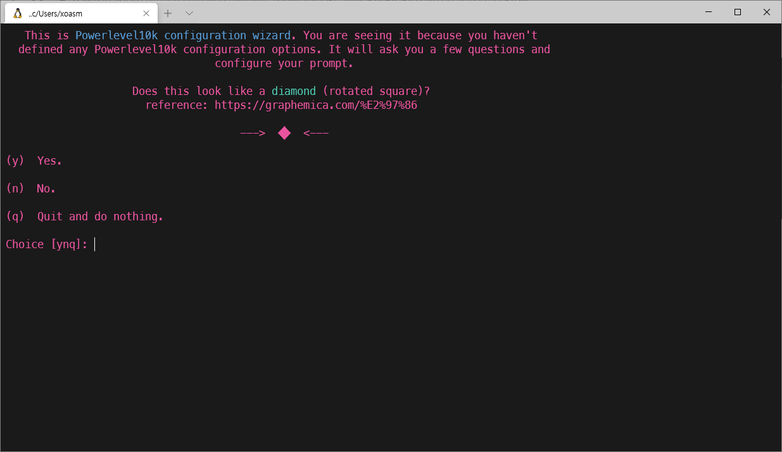Click "(q) Quit and do nothing." text
The width and height of the screenshot is (782, 452).
[x=85, y=217]
